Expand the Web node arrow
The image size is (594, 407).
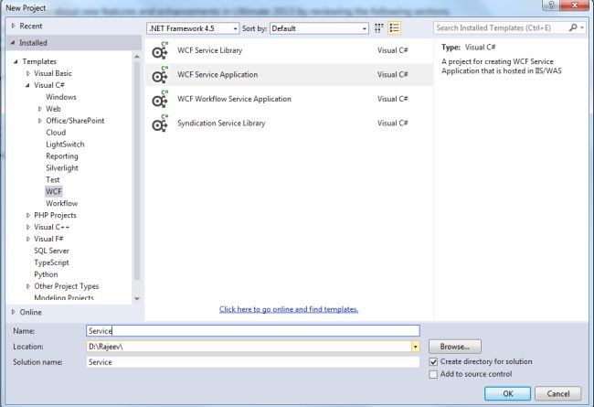[x=40, y=109]
